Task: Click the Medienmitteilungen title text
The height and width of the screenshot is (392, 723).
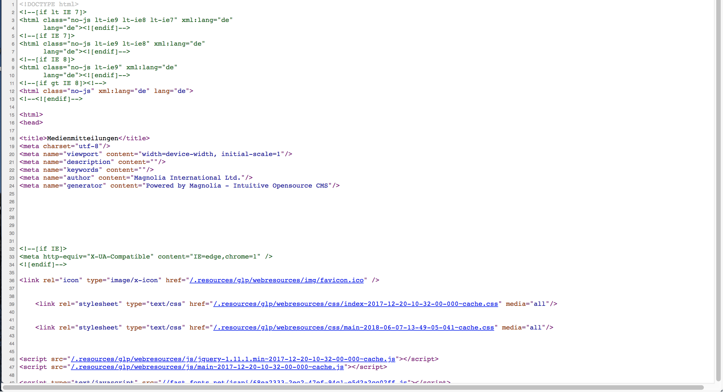Action: click(83, 138)
